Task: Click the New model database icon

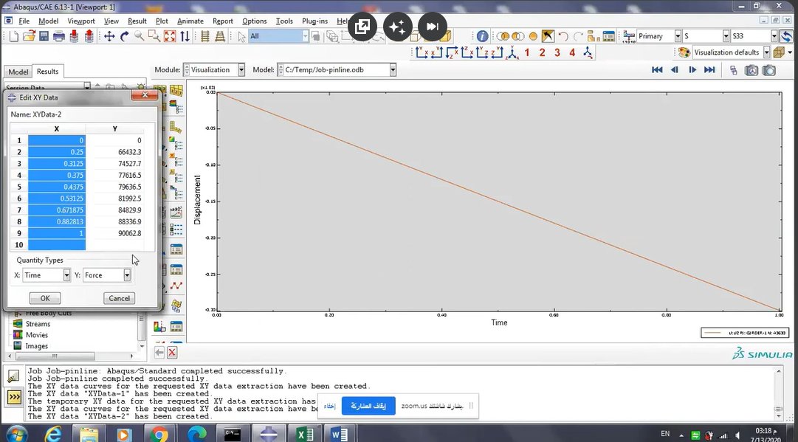Action: (x=14, y=36)
